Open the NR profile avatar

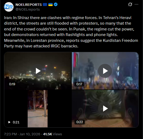point(9,7)
